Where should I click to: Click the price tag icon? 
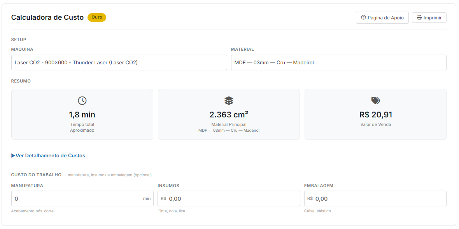click(x=376, y=101)
